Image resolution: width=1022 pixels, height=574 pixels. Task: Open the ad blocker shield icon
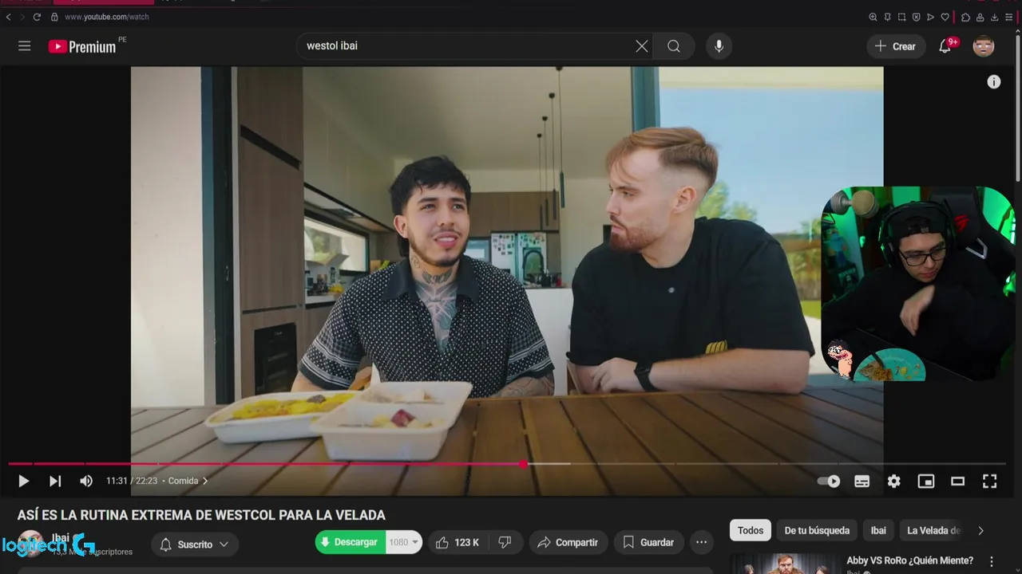point(916,17)
